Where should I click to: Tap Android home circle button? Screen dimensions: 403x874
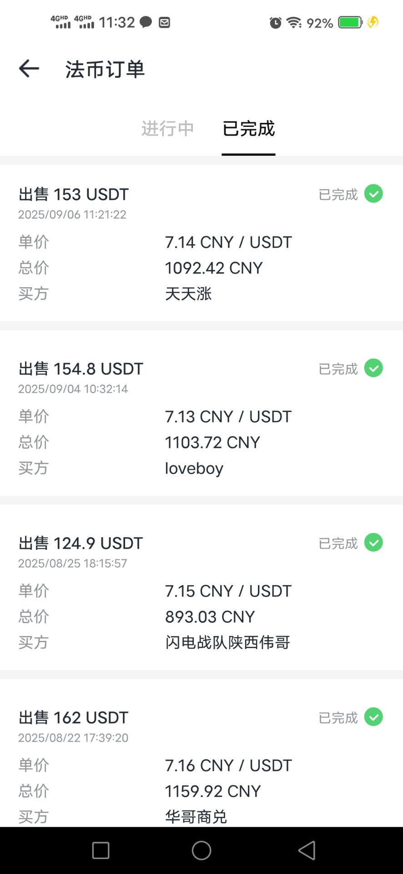tap(201, 850)
